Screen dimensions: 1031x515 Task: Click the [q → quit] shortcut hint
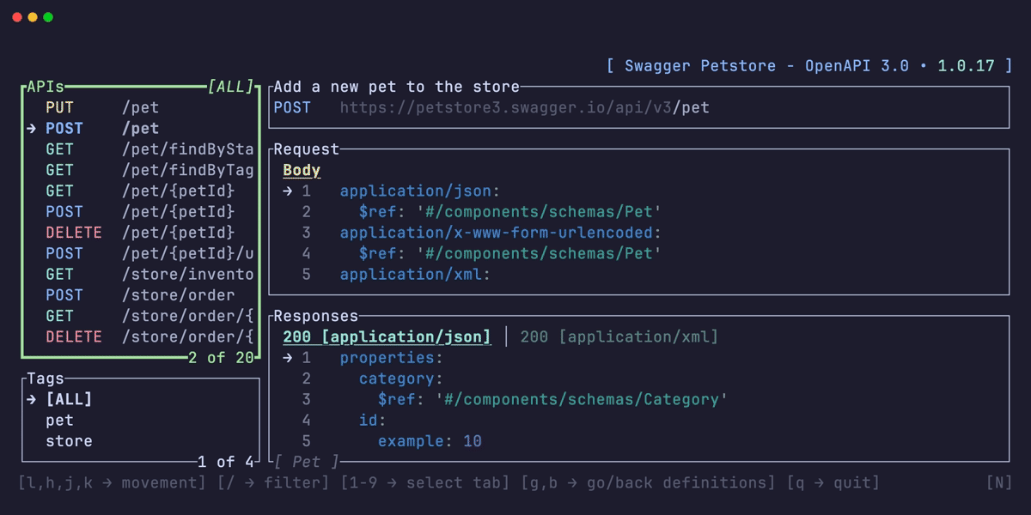click(833, 483)
